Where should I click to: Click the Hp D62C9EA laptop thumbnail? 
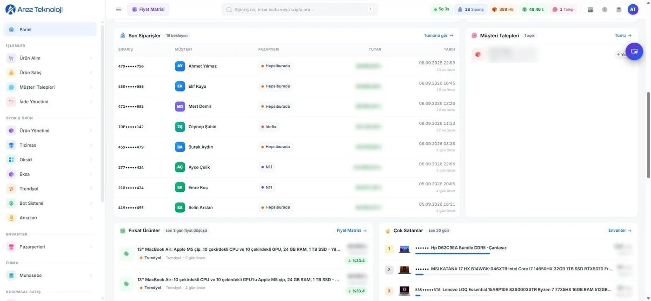405,249
